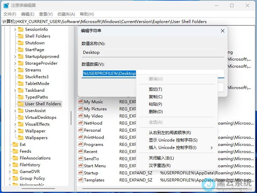The width and height of the screenshot is (257, 193).
Task: Click the string value icon beside NetHood
Action: [x=81, y=123]
